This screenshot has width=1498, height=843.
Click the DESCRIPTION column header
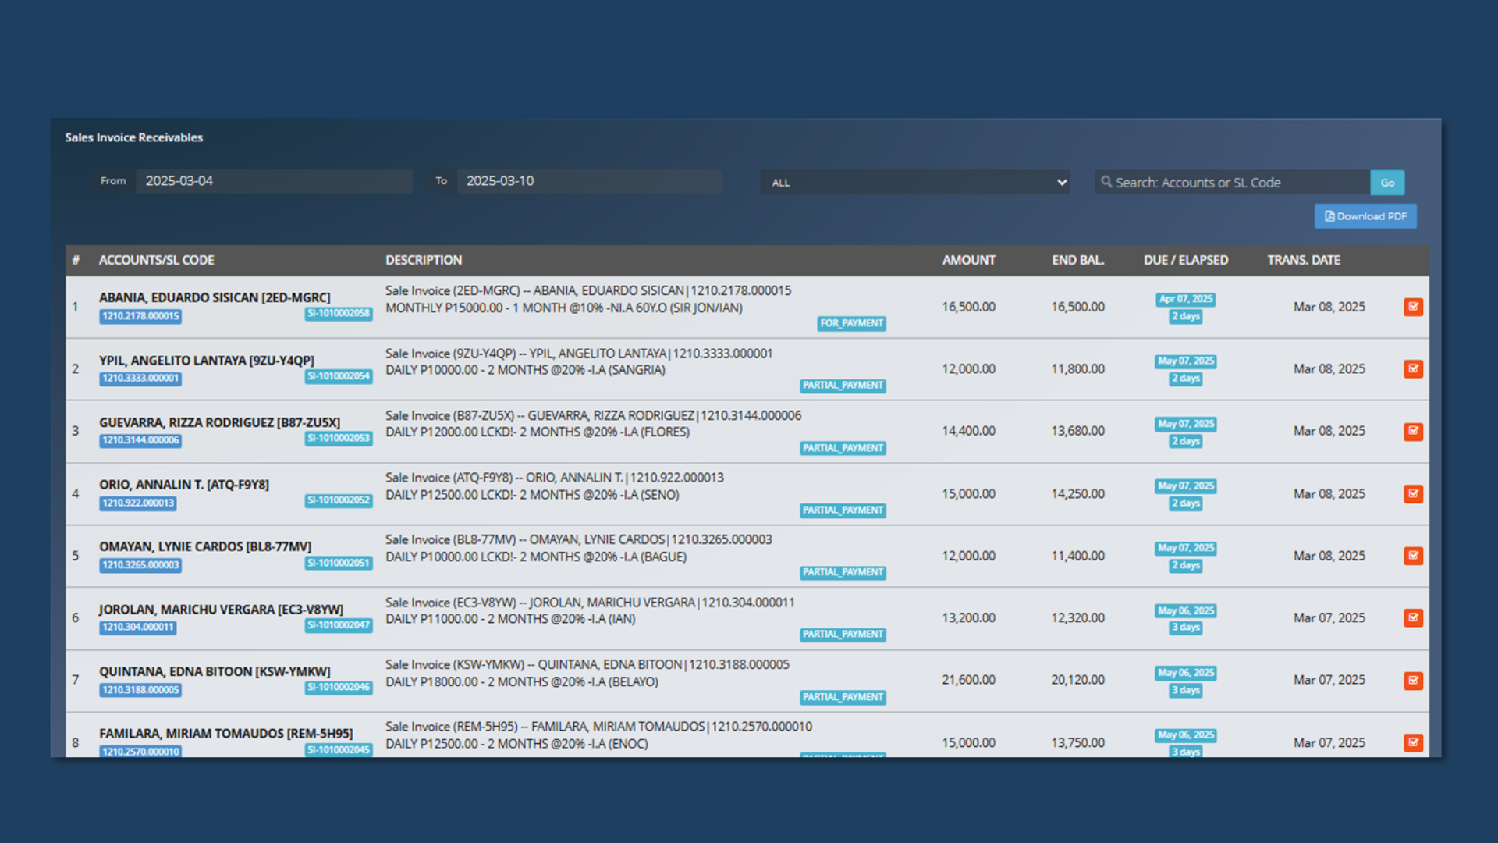coord(424,260)
